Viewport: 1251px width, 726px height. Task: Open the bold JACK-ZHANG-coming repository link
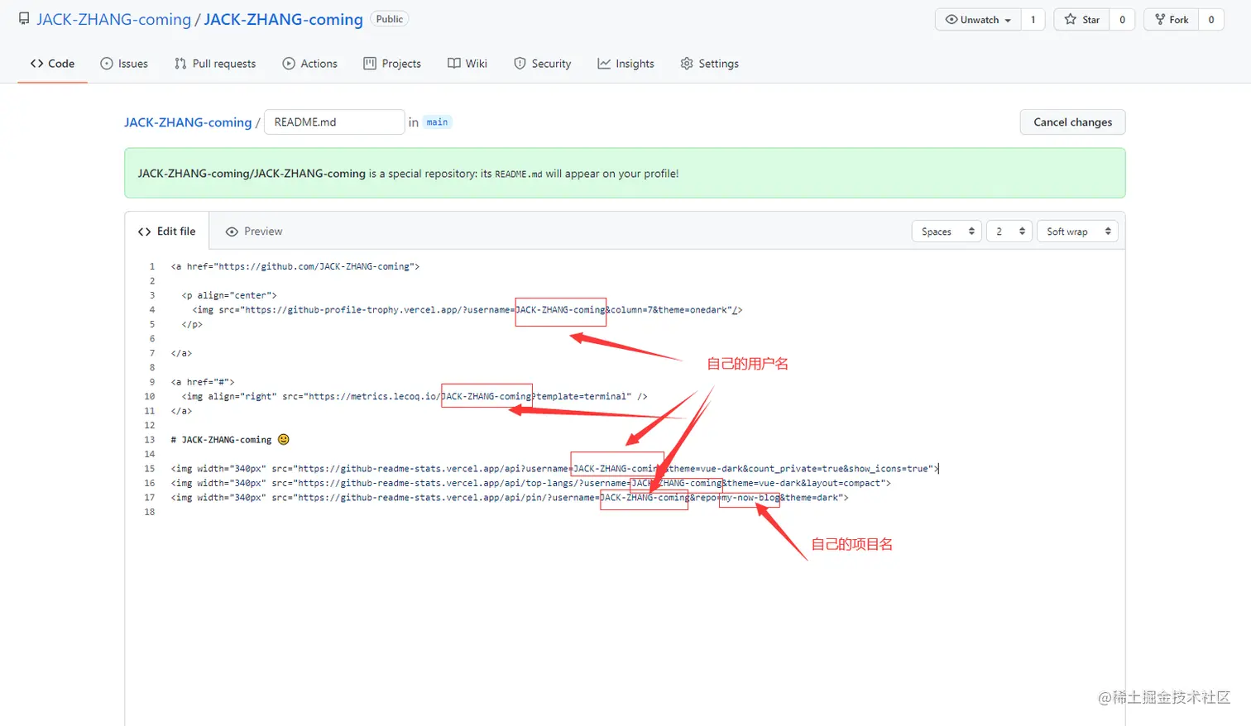283,19
